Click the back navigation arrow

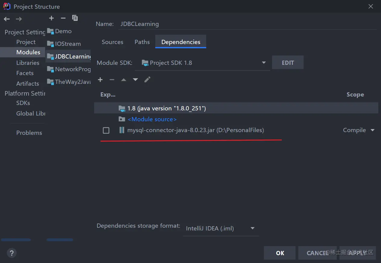click(x=7, y=19)
